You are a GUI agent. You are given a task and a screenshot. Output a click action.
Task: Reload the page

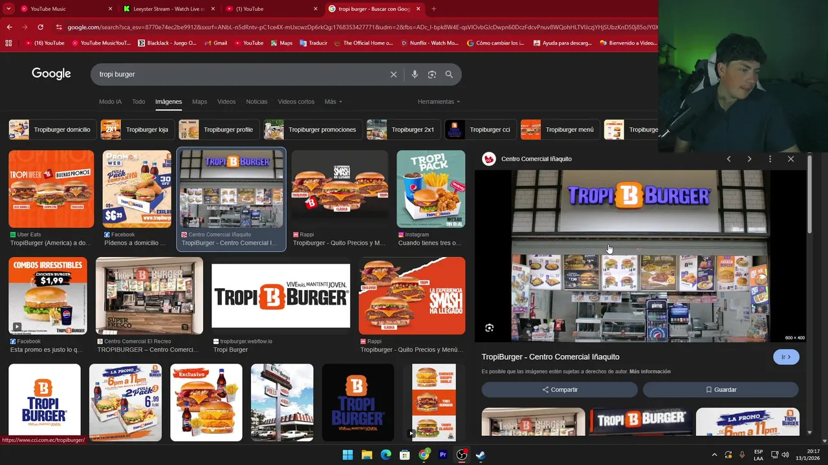(40, 27)
